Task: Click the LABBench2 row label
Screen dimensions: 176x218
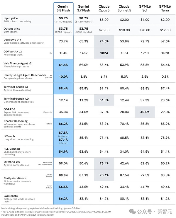Action: tap(11, 196)
